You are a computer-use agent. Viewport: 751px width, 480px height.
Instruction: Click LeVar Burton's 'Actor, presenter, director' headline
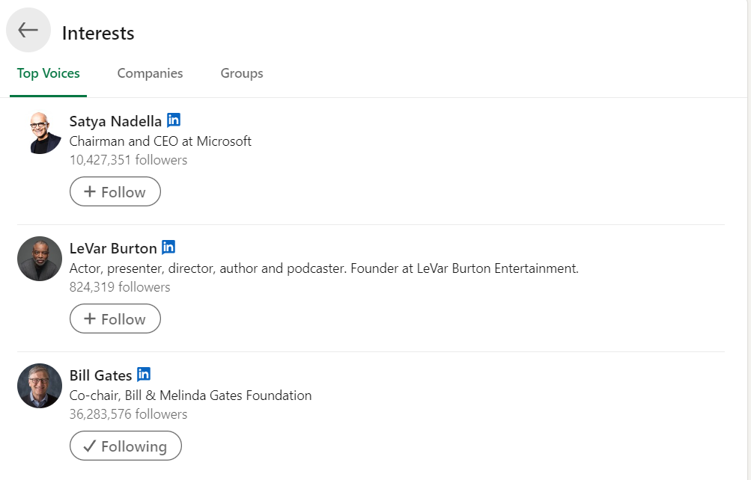[323, 268]
